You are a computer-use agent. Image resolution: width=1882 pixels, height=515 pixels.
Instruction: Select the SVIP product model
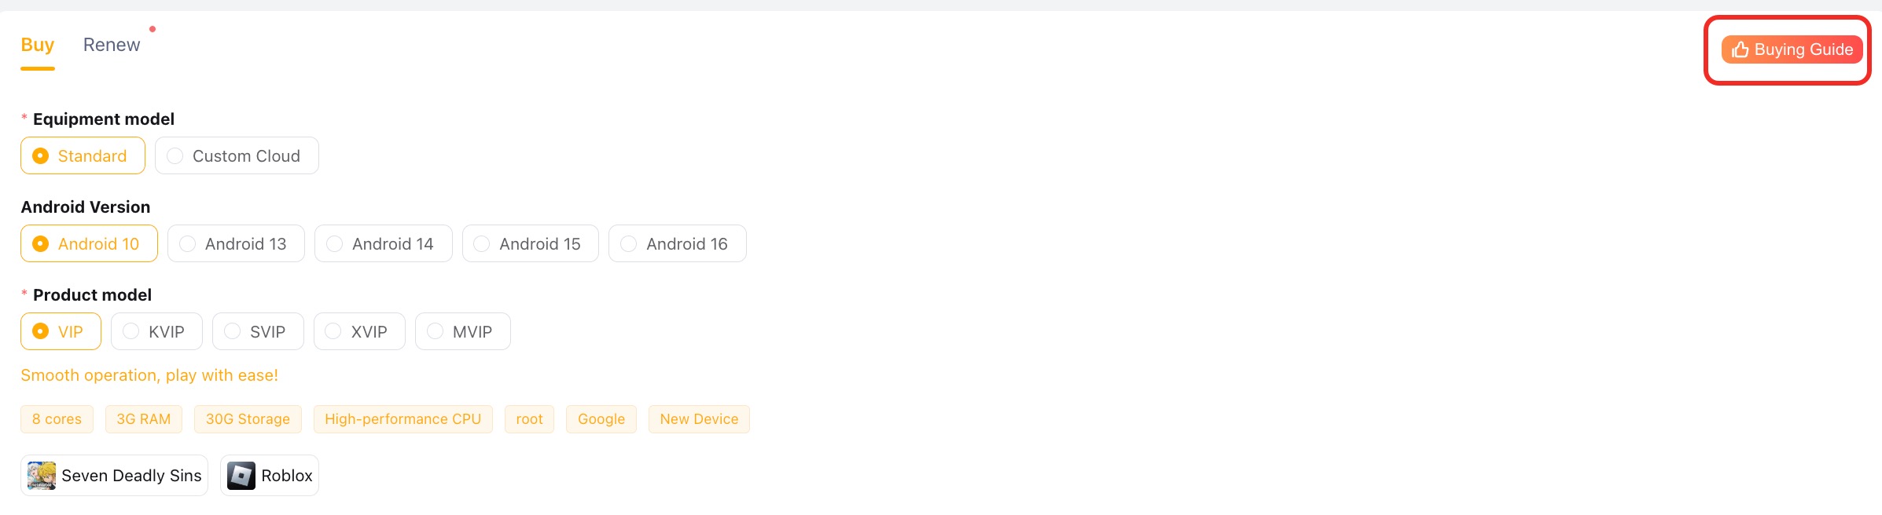[258, 332]
